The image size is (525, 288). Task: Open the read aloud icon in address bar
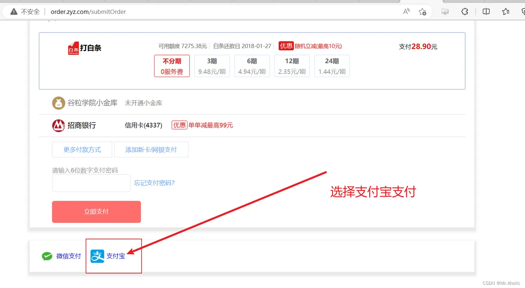406,12
